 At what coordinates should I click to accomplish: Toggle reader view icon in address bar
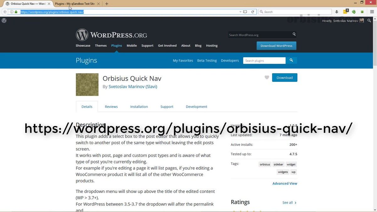coord(245,12)
